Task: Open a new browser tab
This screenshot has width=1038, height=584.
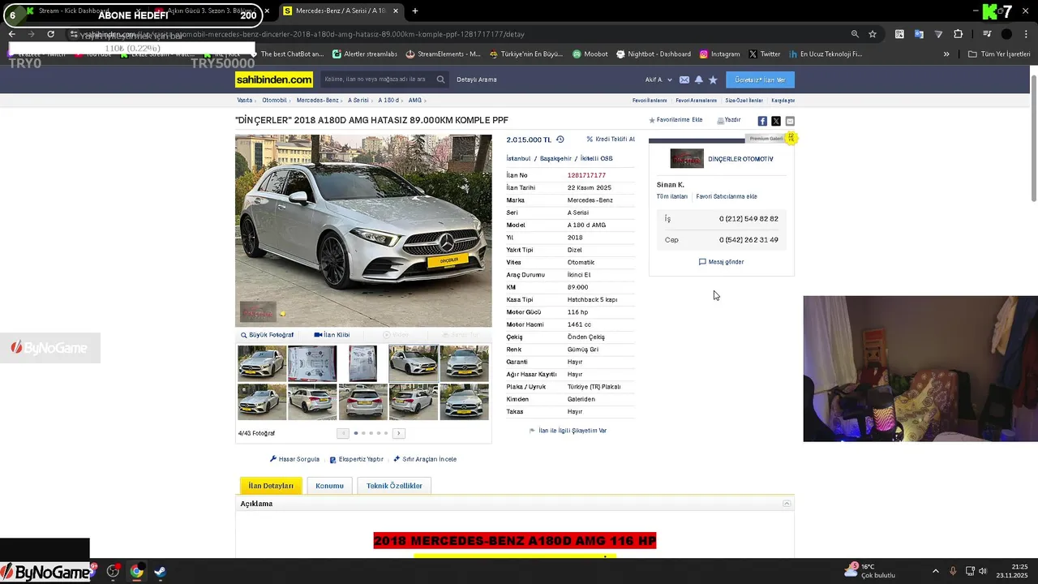Action: 415,11
